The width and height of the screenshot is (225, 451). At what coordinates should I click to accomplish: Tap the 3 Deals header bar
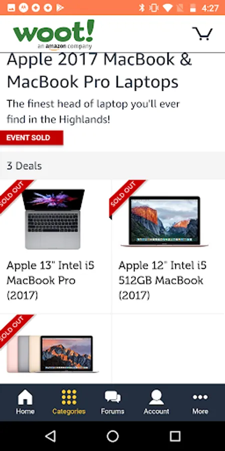click(x=112, y=166)
